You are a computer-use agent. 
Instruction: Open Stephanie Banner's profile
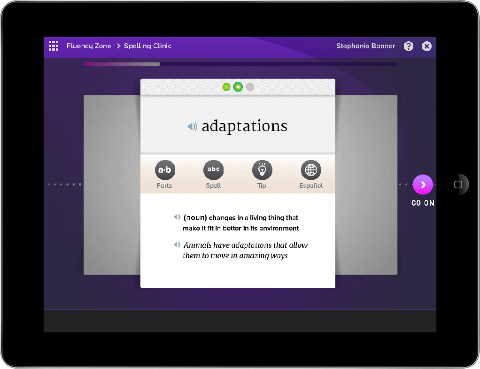(x=365, y=46)
